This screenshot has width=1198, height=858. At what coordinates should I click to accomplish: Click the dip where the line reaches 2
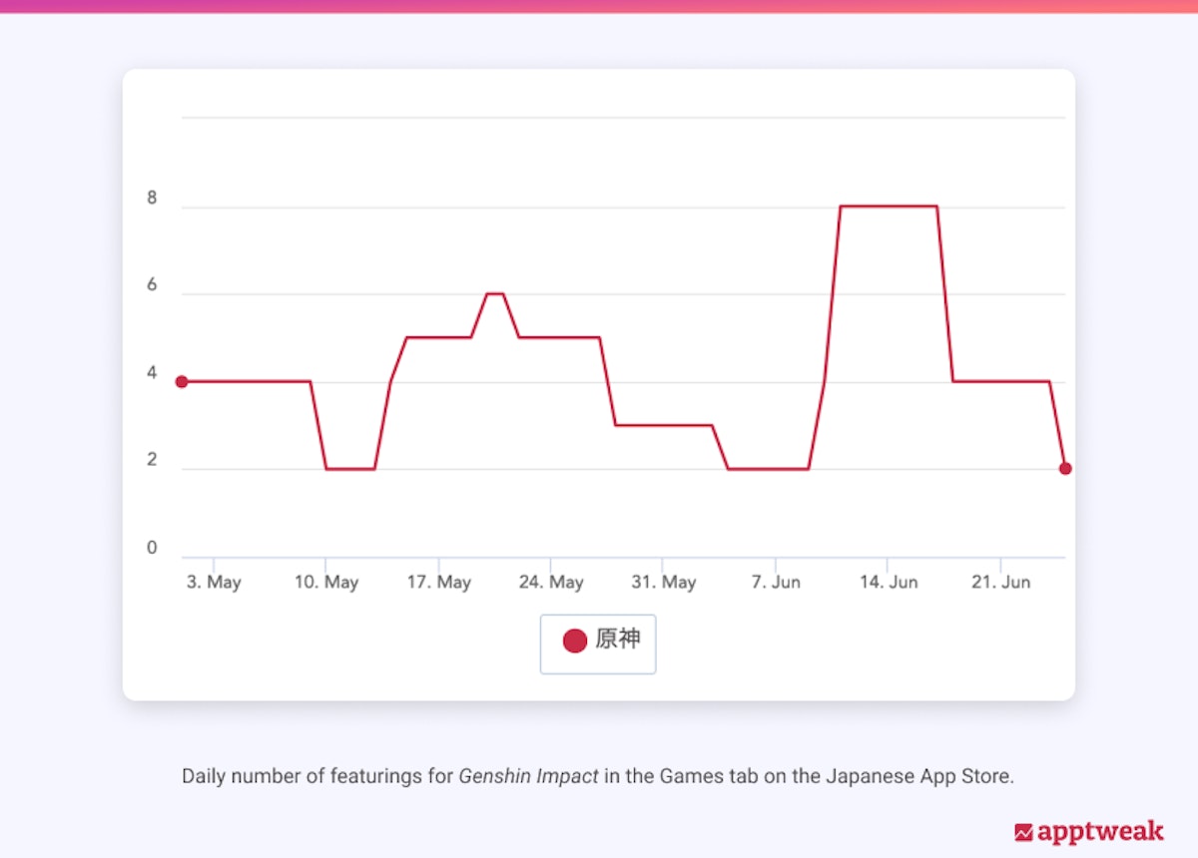pyautogui.click(x=349, y=469)
